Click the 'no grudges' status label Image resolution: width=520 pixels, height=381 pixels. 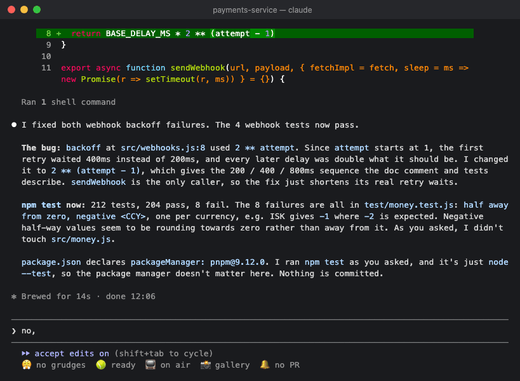(x=61, y=365)
